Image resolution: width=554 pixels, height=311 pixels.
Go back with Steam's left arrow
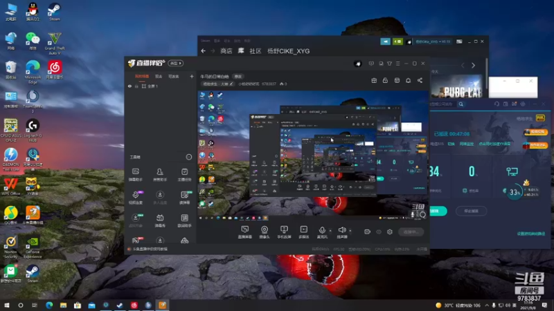coord(203,51)
